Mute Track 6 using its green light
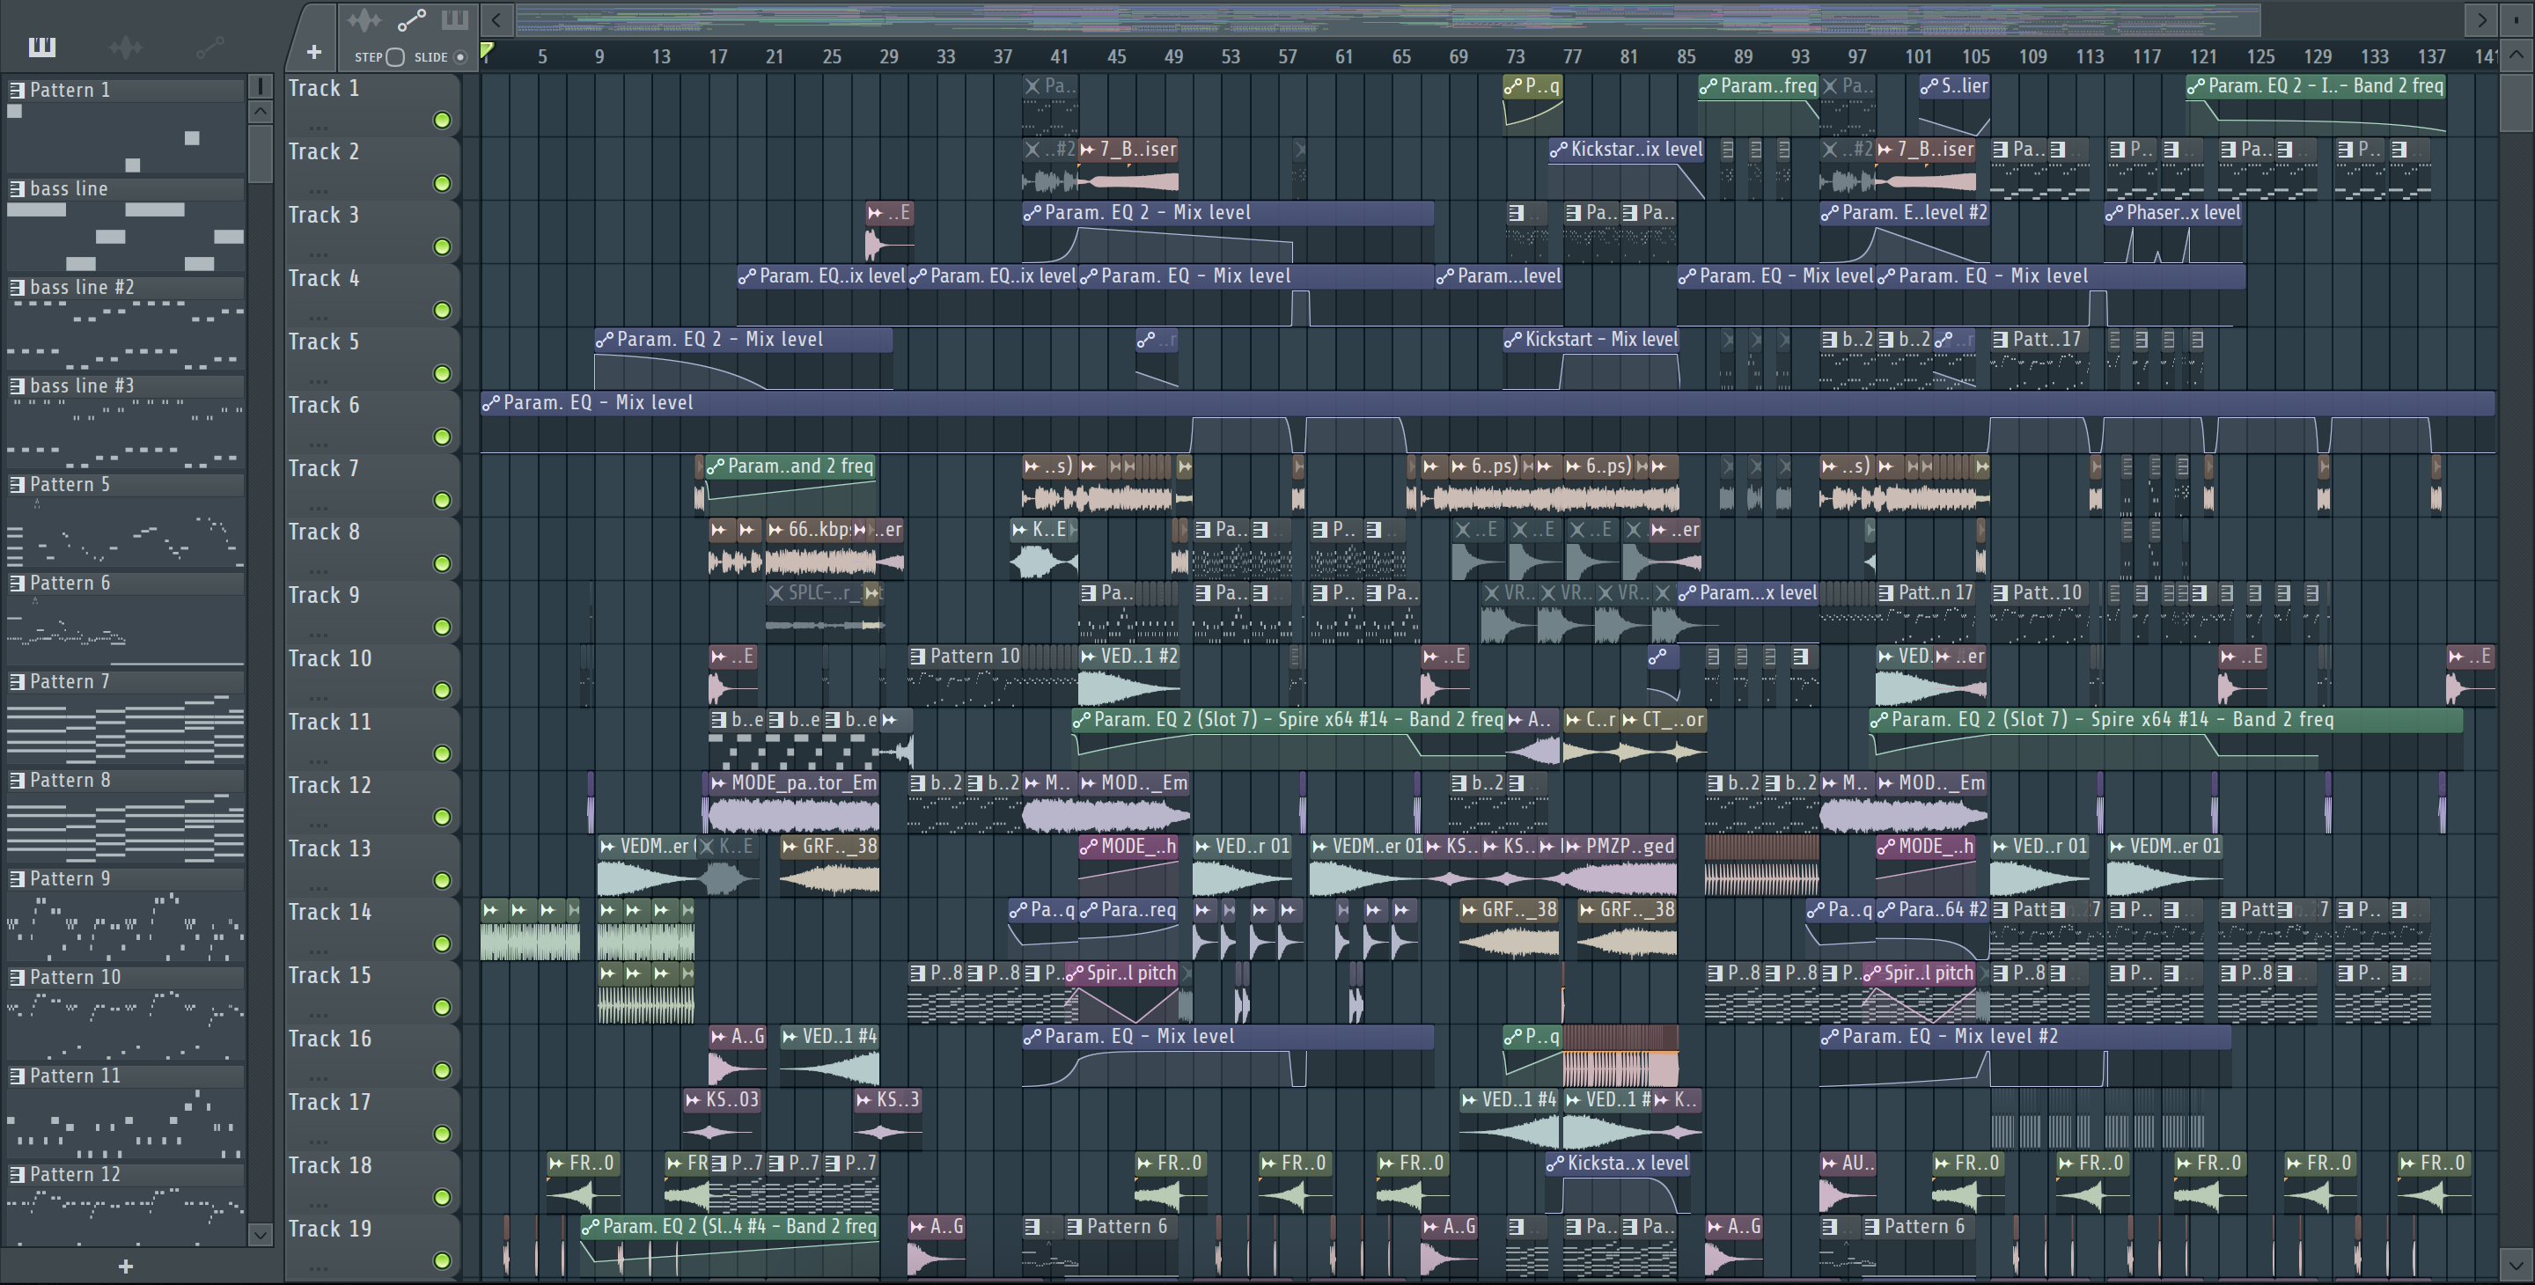Screen dimensions: 2535x1285 pyautogui.click(x=442, y=437)
